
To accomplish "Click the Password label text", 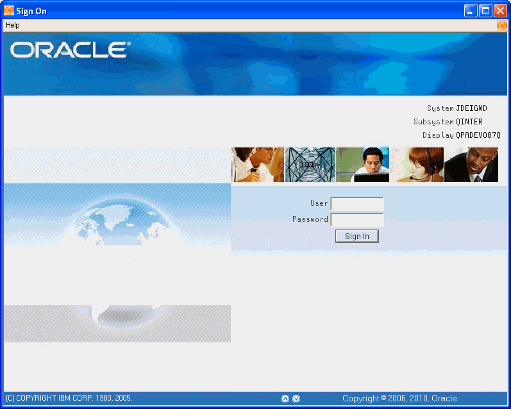I will (x=310, y=219).
